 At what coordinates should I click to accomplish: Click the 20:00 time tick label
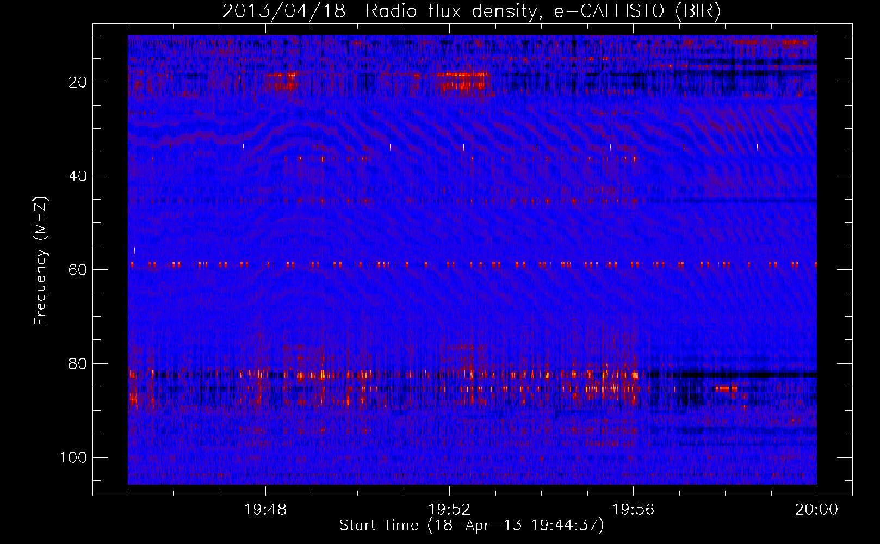pyautogui.click(x=817, y=510)
